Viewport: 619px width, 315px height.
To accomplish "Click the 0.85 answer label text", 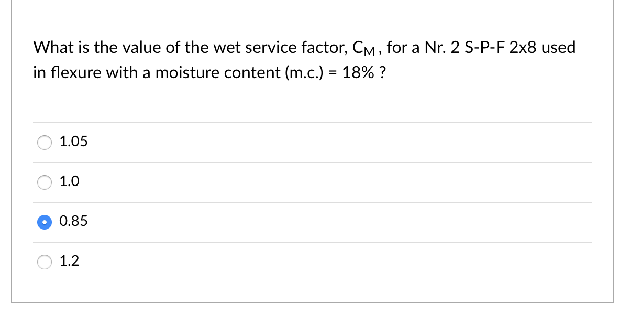I will point(73,221).
